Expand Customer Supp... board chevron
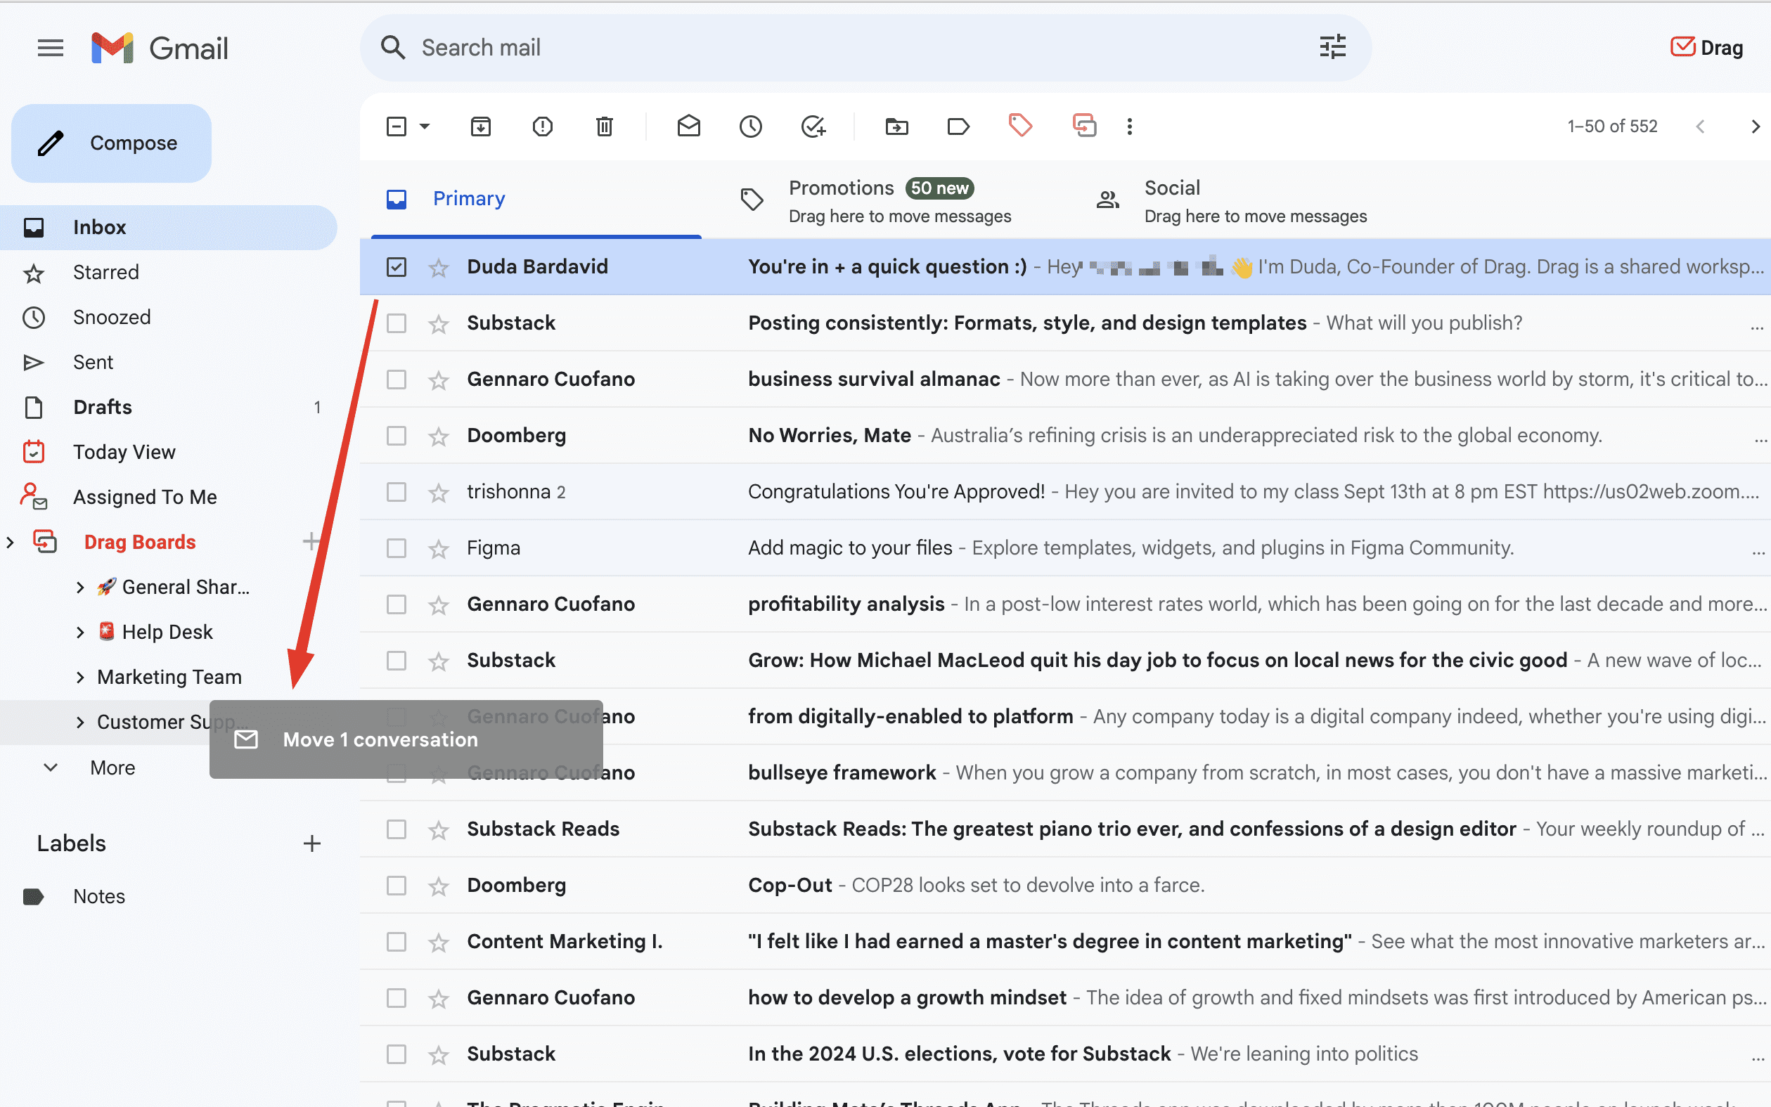This screenshot has width=1771, height=1107. (80, 723)
